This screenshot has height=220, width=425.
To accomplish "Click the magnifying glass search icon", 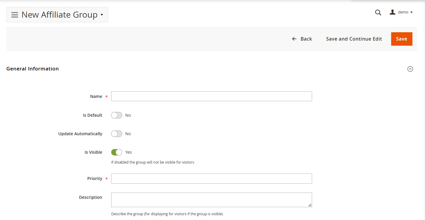I will click(378, 13).
